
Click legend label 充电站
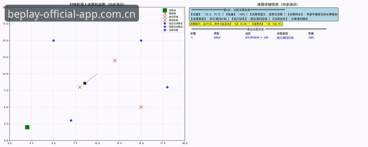pos(172,10)
